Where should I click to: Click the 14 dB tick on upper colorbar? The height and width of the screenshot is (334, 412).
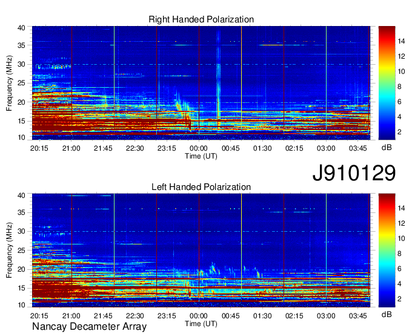coord(401,41)
